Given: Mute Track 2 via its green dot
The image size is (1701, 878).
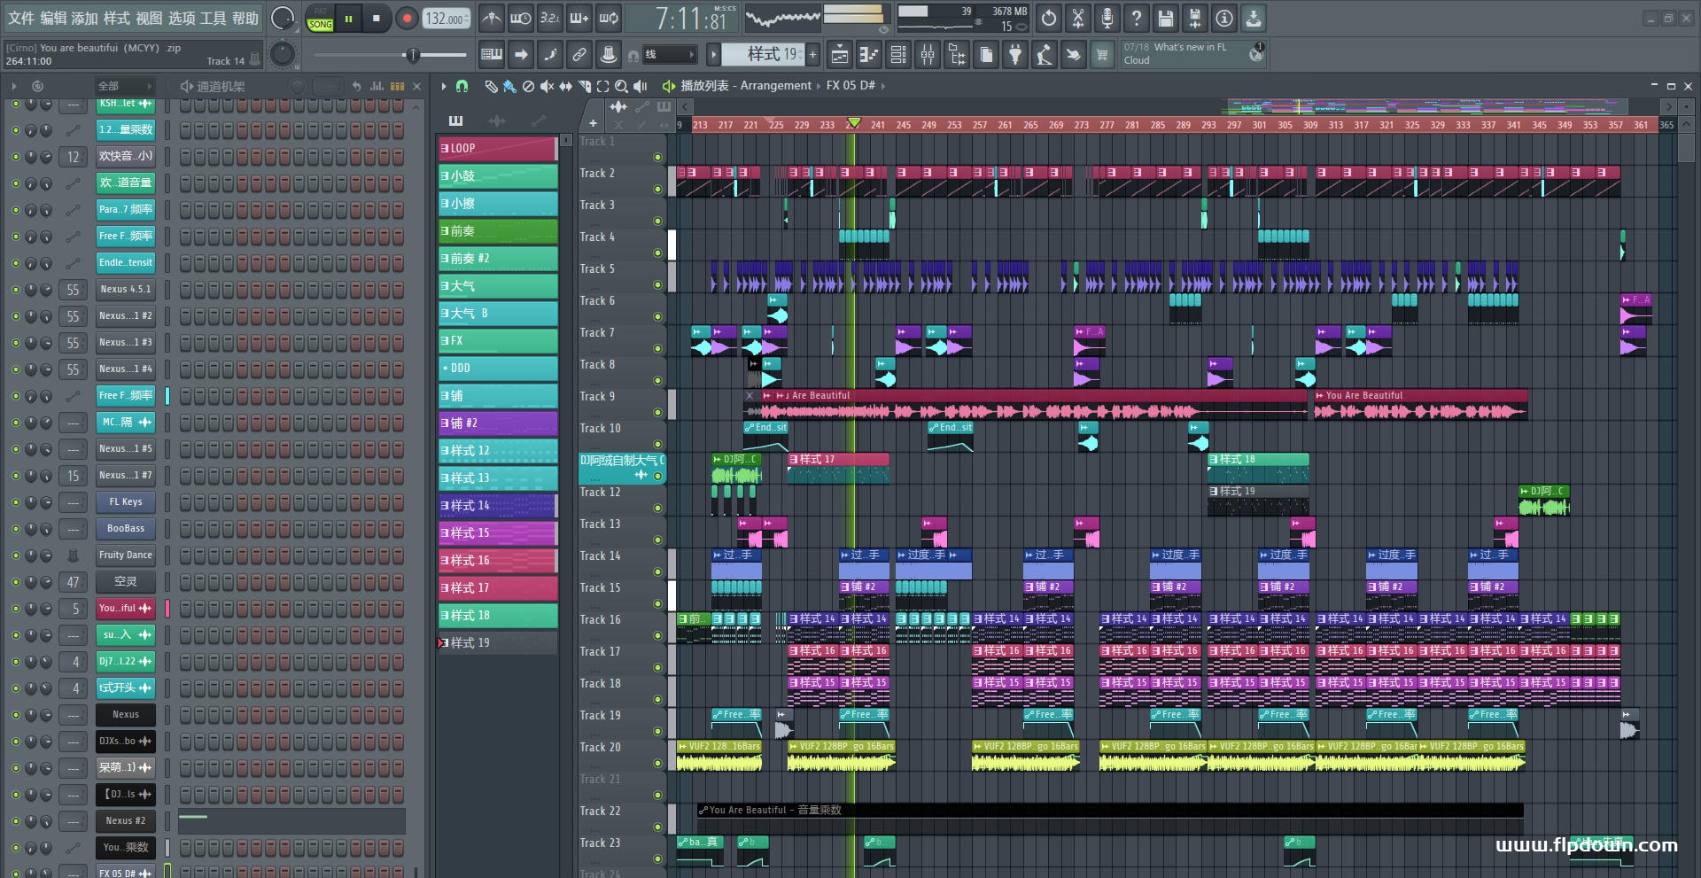Looking at the screenshot, I should point(657,189).
